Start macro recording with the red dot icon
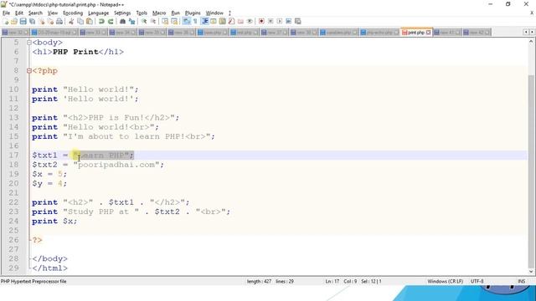The height and width of the screenshot is (301, 536). (x=261, y=21)
